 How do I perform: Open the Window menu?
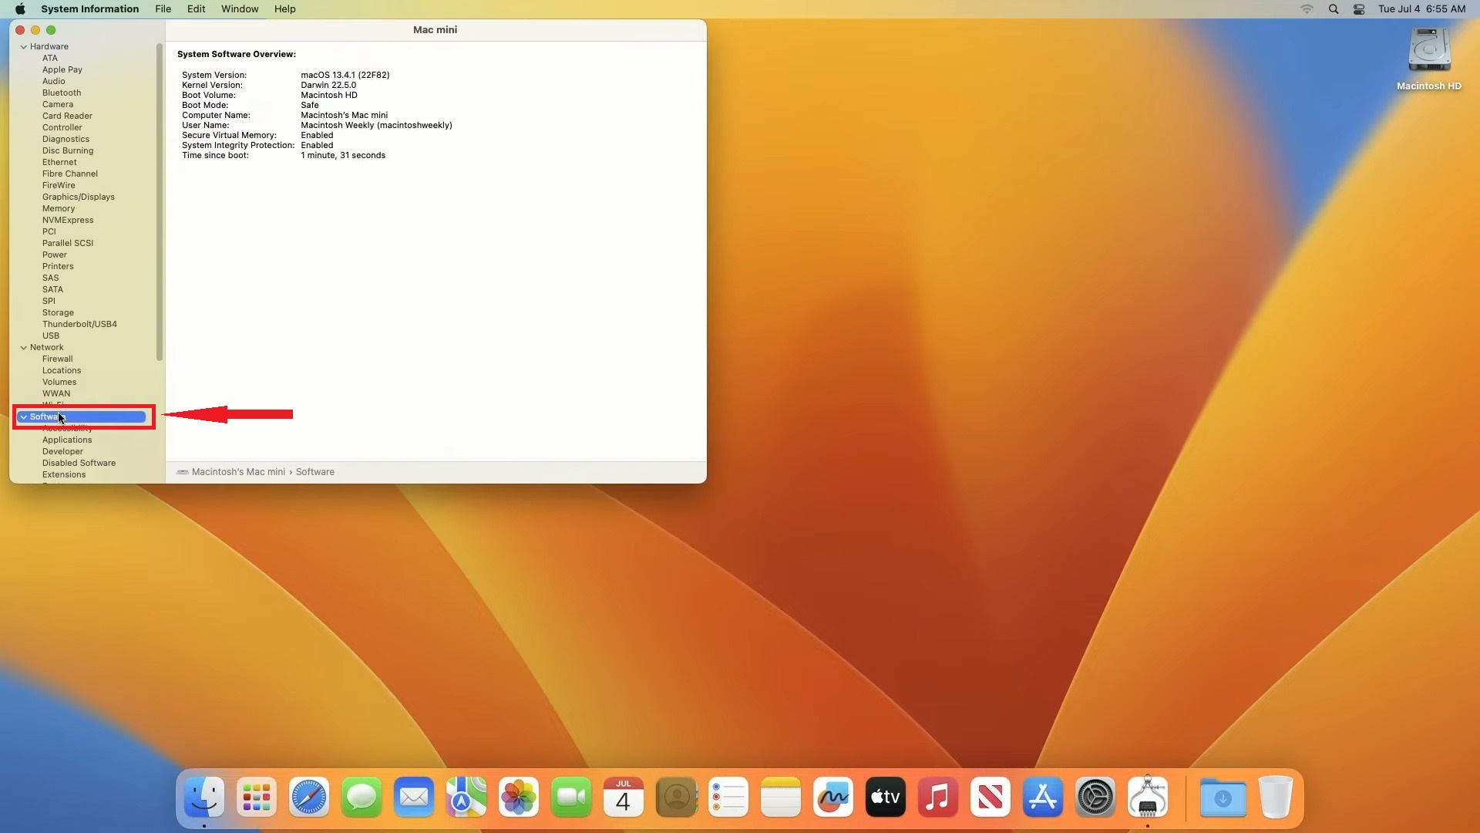pos(240,8)
